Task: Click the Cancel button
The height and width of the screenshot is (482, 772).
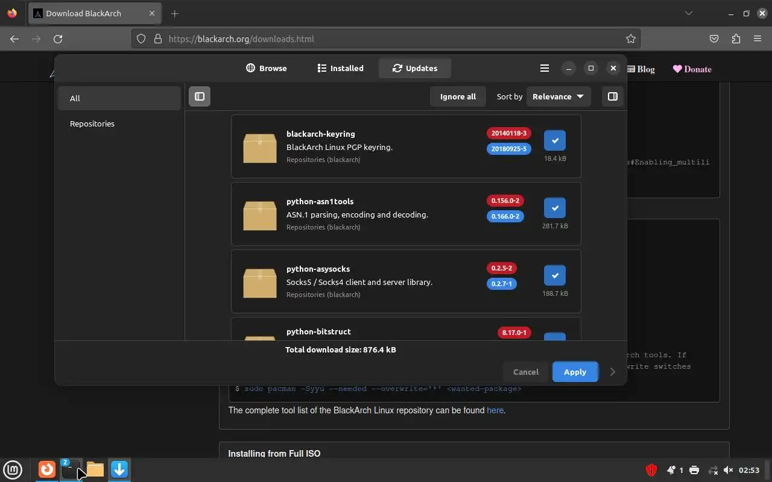Action: coord(526,372)
